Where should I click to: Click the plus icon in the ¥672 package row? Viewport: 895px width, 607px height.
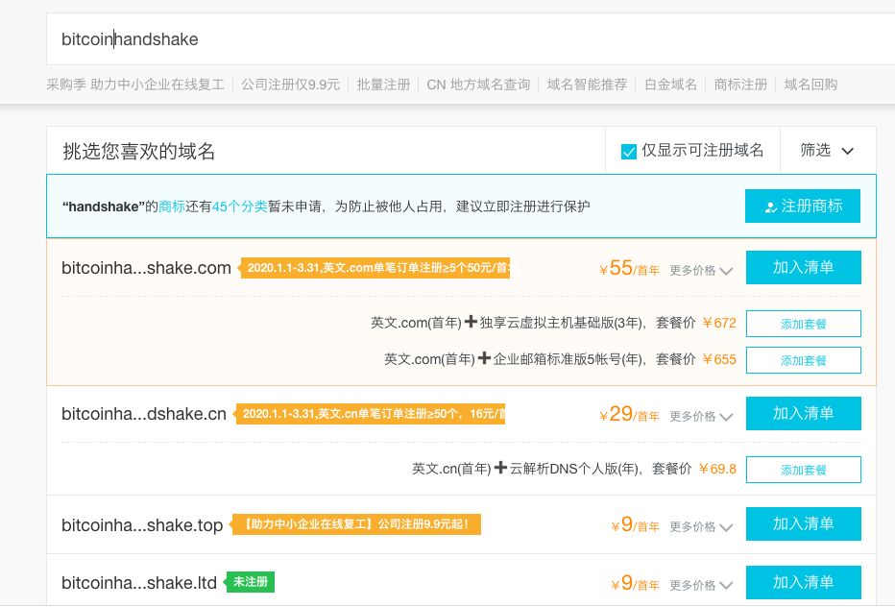(x=471, y=322)
